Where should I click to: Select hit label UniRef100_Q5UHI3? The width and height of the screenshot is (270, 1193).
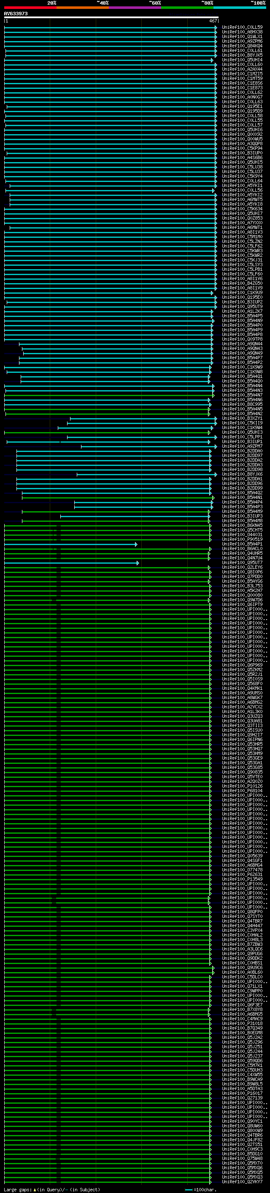point(242,433)
